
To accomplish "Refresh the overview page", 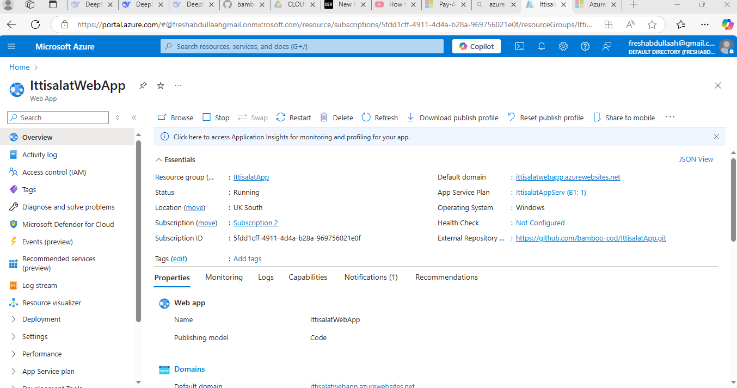I will (x=380, y=118).
